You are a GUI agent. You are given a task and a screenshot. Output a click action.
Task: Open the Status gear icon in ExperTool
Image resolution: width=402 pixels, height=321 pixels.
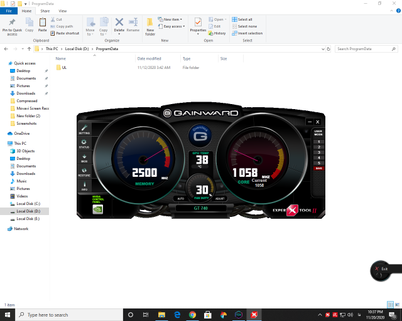tap(84, 144)
